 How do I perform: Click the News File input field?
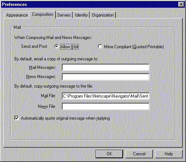[x=105, y=106]
